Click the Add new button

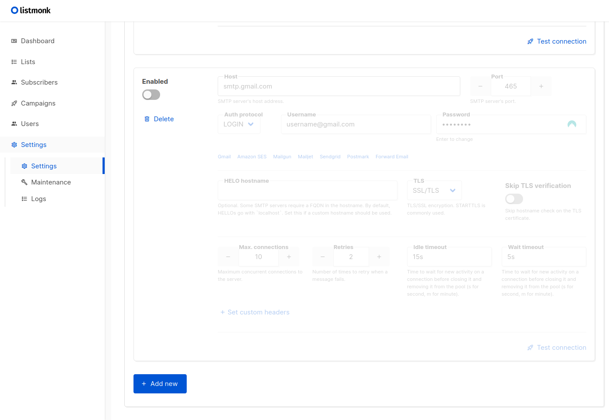(x=160, y=384)
